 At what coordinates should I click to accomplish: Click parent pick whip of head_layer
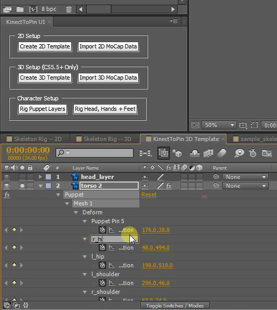tap(216, 176)
